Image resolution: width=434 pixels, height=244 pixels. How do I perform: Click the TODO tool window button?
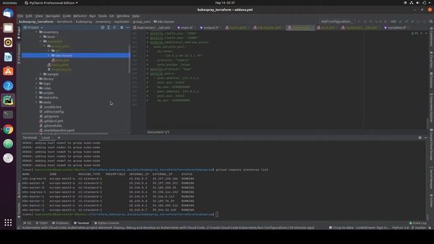41,223
